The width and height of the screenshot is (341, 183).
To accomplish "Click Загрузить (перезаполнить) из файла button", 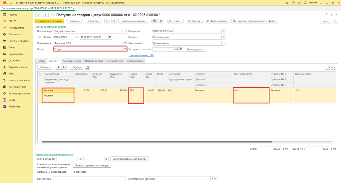I will [254, 21].
